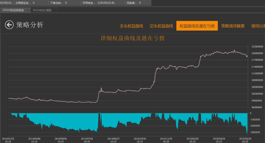Click the 2015/03/02 date on the time axis
The height and width of the screenshot is (143, 265).
pos(192,140)
